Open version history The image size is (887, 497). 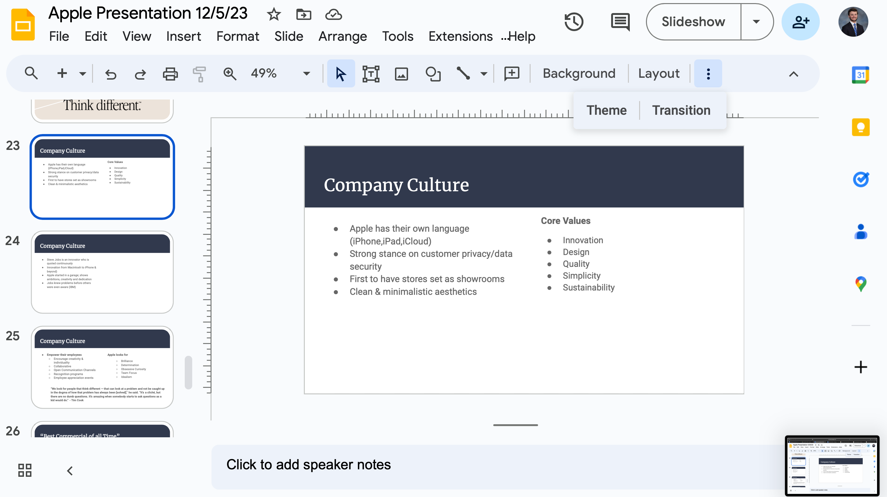pyautogui.click(x=574, y=22)
